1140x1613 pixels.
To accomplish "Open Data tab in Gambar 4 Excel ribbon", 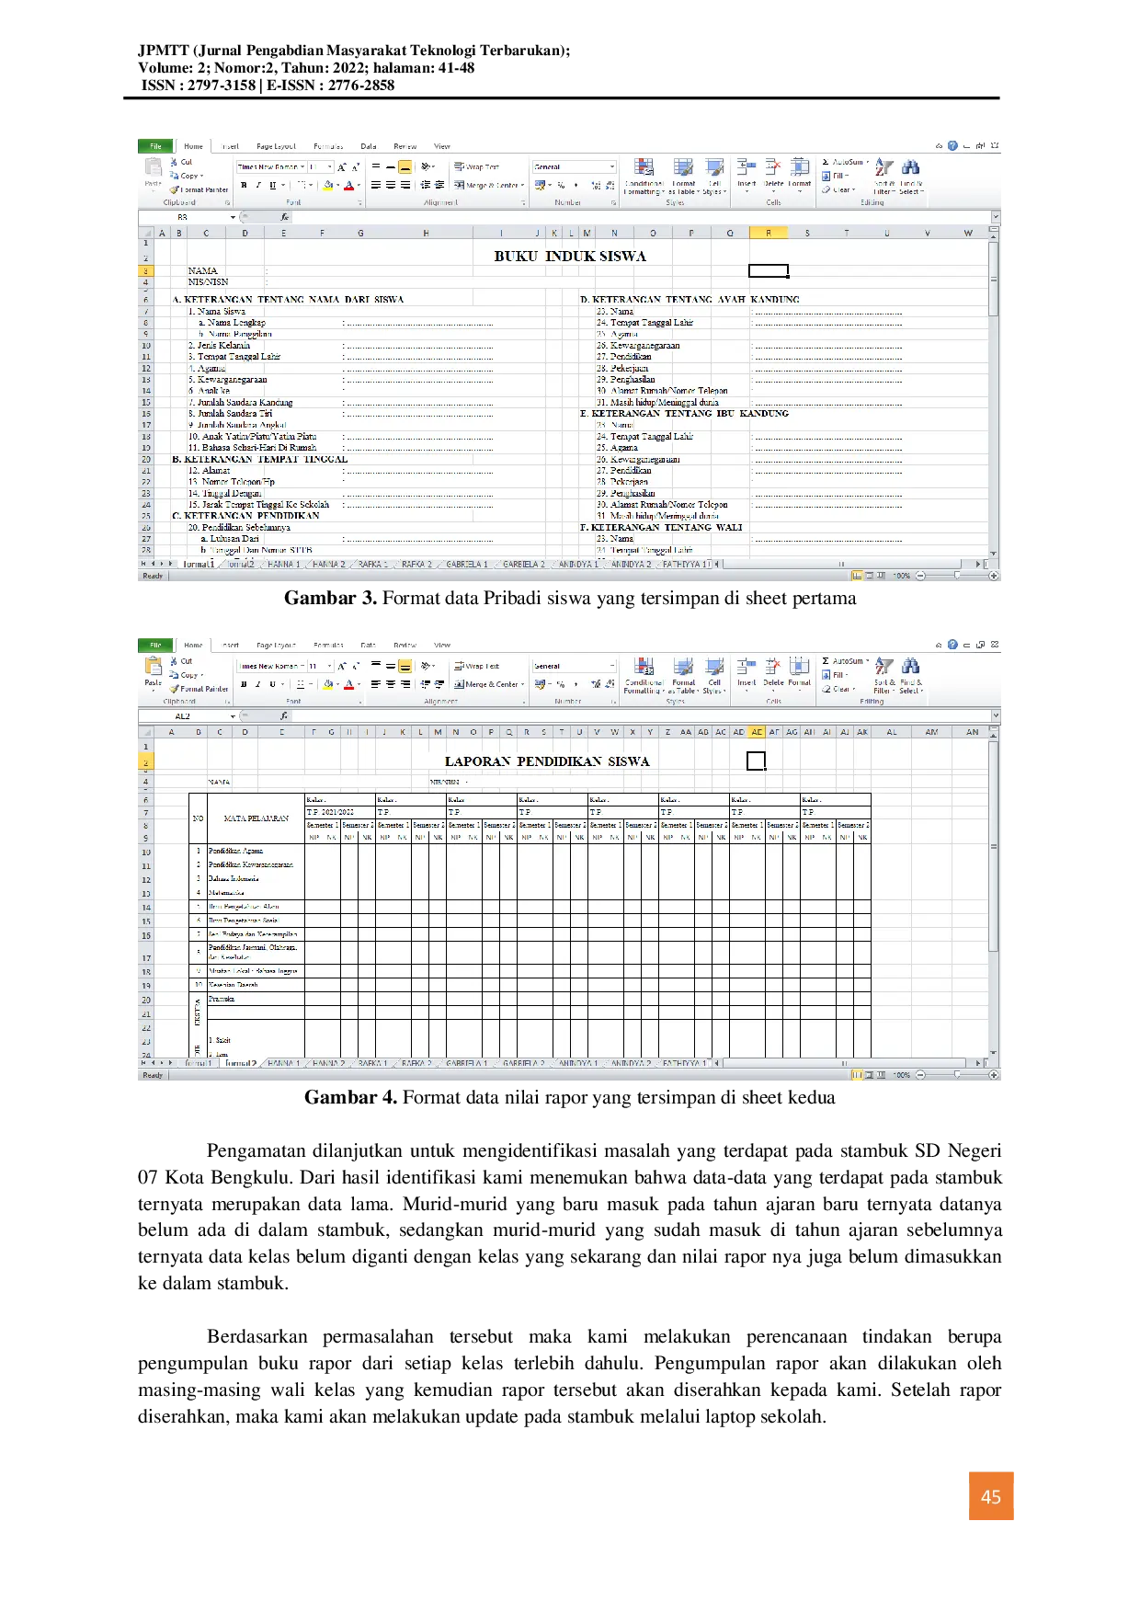I will coord(368,646).
